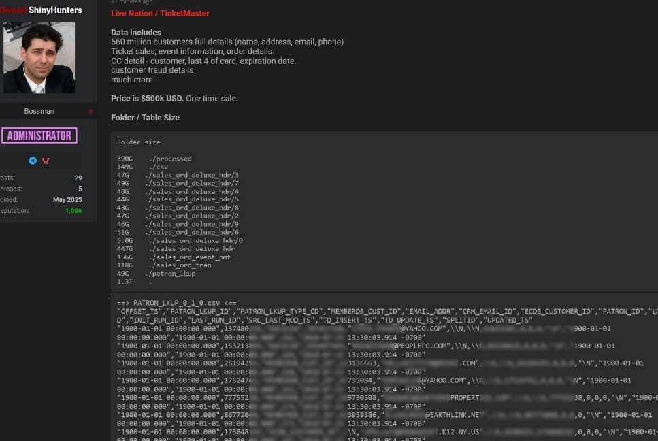Click the Bossman user title

pos(39,111)
